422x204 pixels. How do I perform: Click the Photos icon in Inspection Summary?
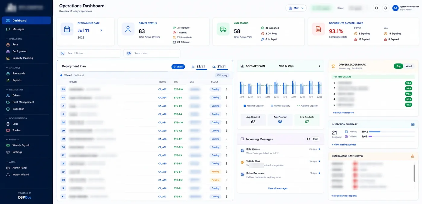point(346,132)
